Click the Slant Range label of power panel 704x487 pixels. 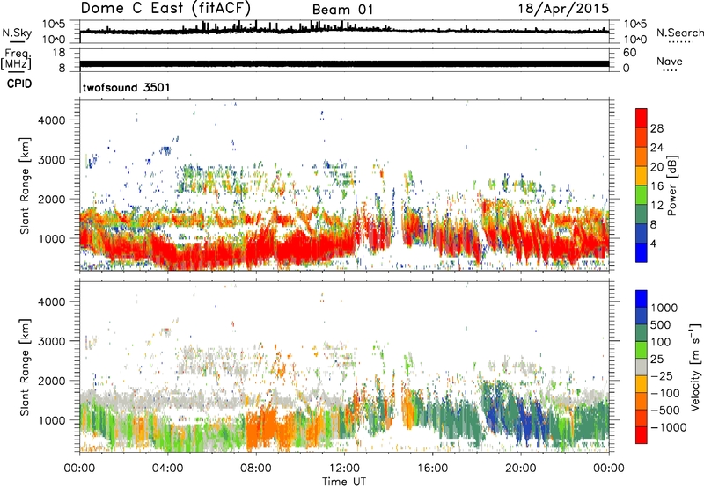pyautogui.click(x=25, y=185)
